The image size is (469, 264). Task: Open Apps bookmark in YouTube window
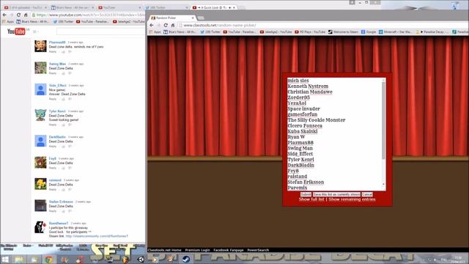[8, 21]
